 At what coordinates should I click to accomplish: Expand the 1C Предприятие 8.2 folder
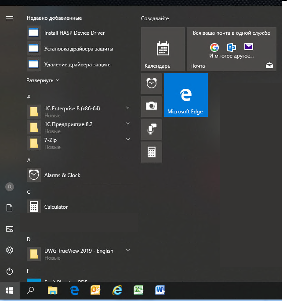point(128,123)
